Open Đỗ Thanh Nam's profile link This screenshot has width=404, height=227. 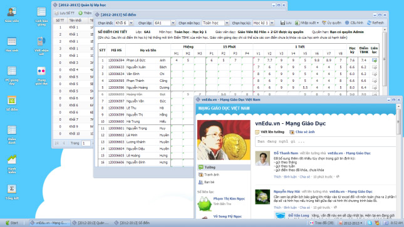(286, 153)
